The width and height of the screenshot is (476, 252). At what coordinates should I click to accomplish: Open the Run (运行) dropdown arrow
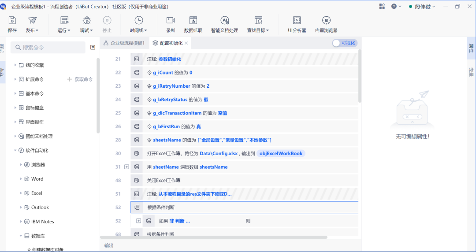(x=69, y=30)
